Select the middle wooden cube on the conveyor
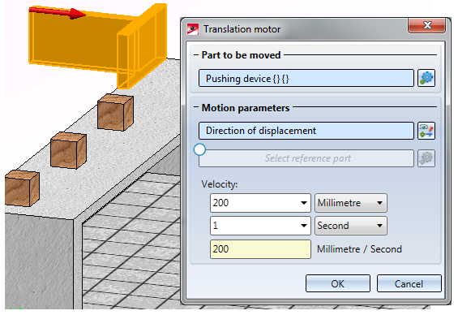 click(68, 150)
